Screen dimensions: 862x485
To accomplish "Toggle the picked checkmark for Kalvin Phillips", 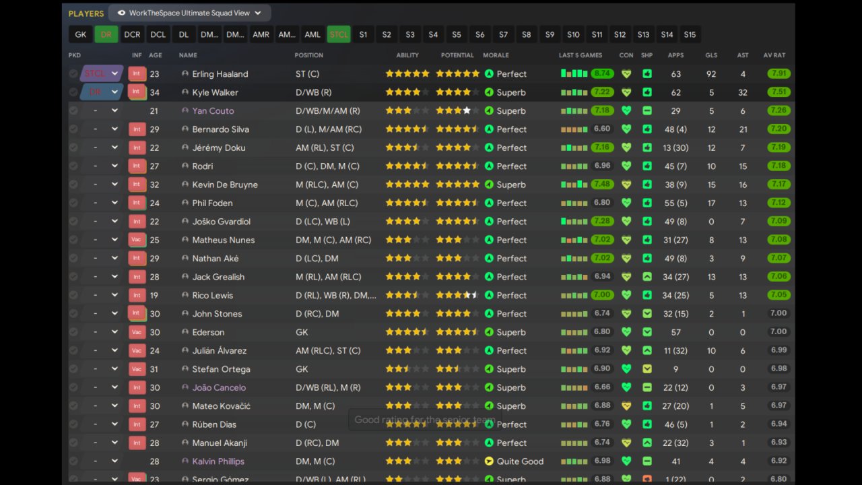I will coord(73,461).
